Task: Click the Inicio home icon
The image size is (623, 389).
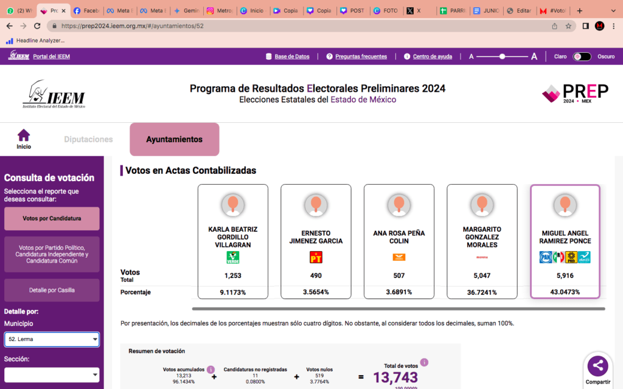Action: 24,136
